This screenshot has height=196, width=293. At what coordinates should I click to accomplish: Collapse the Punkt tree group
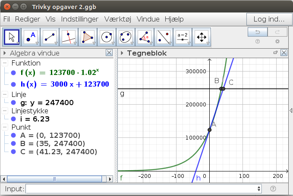[5, 127]
